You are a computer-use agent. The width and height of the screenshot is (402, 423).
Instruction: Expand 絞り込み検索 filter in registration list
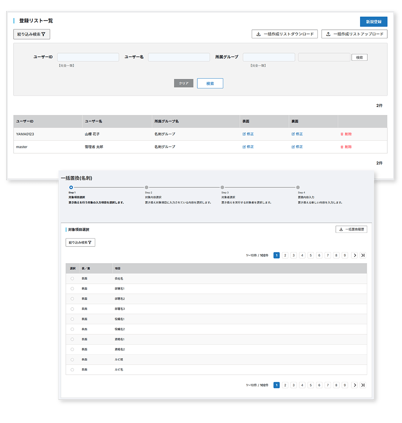(x=32, y=34)
